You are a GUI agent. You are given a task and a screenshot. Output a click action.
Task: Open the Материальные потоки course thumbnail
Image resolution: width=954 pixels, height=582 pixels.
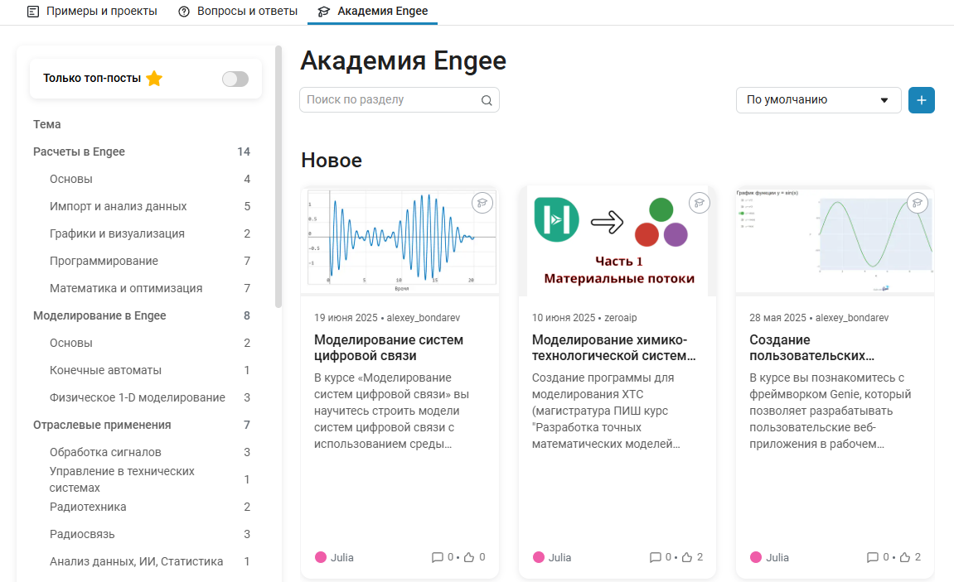[617, 241]
